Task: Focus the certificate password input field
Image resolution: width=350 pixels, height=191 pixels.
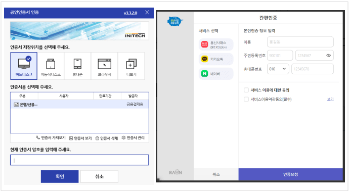Action: click(79, 160)
